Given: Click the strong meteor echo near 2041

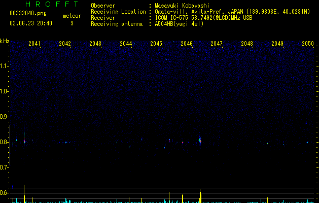Looking at the screenshot, I should [x=24, y=140].
